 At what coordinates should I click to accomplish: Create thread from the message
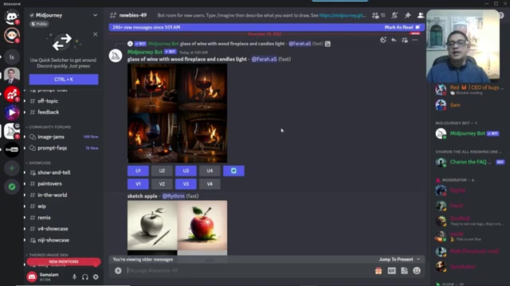405,40
